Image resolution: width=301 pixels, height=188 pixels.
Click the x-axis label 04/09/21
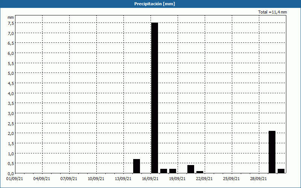[42, 179]
